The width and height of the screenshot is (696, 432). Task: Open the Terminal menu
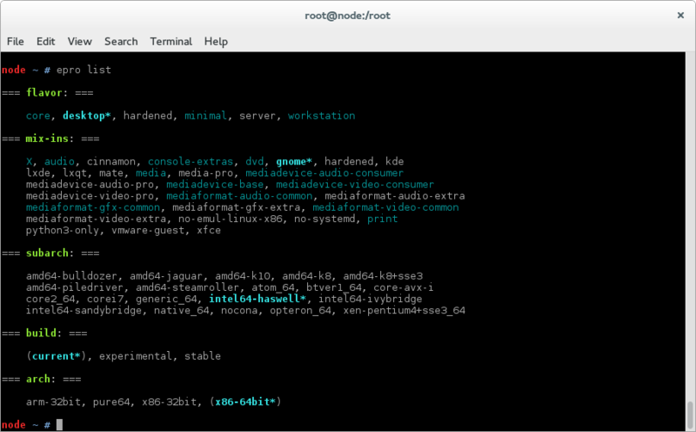click(171, 41)
